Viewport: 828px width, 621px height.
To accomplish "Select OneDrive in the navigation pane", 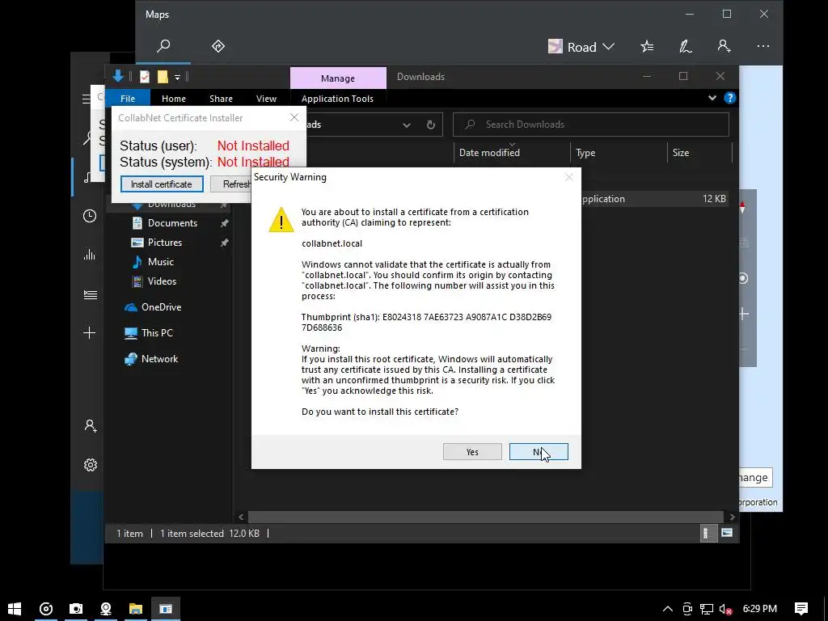I will click(161, 306).
